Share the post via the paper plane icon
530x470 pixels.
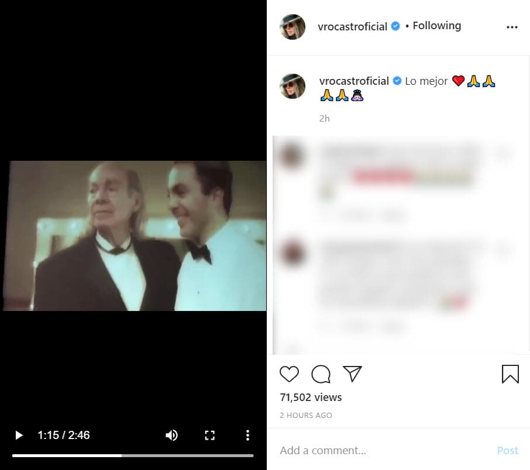point(353,374)
